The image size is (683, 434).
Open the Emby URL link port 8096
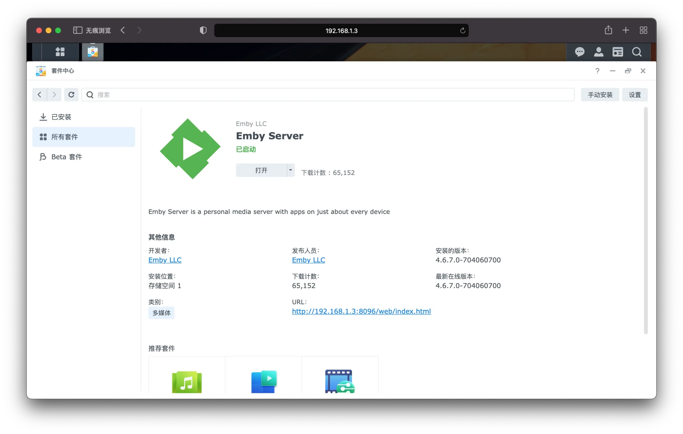tap(361, 311)
